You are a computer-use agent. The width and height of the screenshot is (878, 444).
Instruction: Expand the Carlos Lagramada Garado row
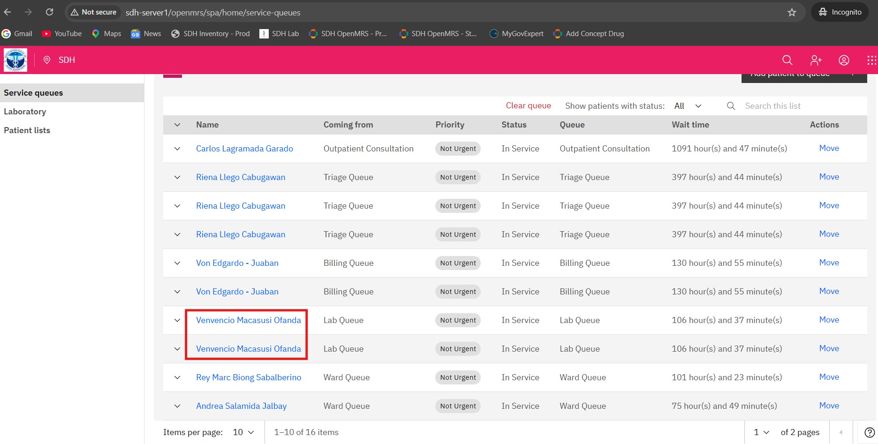point(177,149)
